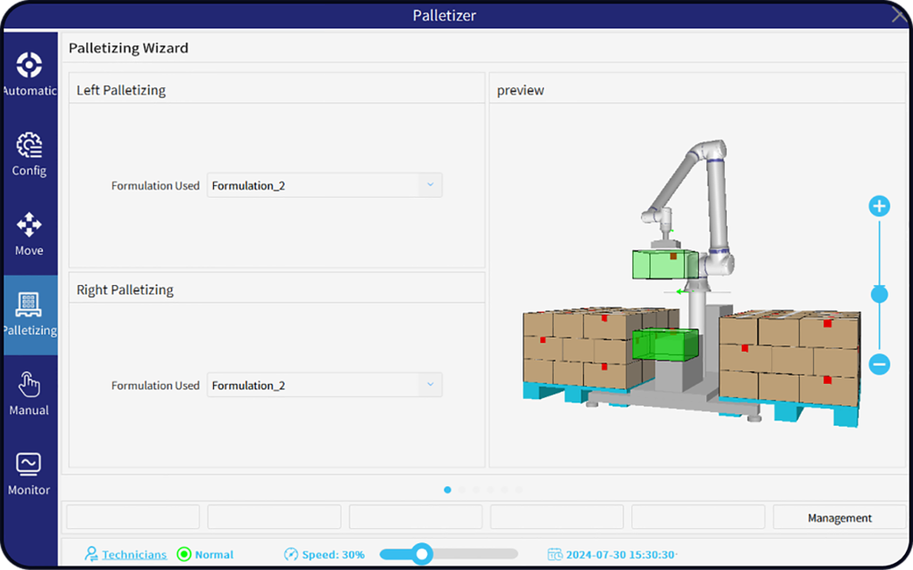Viewport: 913px width, 570px height.
Task: Click the Technicians user link
Action: click(x=134, y=555)
